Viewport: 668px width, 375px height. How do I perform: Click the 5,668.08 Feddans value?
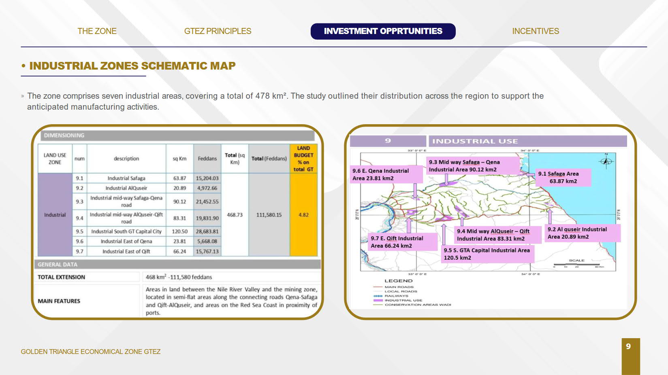pyautogui.click(x=207, y=242)
